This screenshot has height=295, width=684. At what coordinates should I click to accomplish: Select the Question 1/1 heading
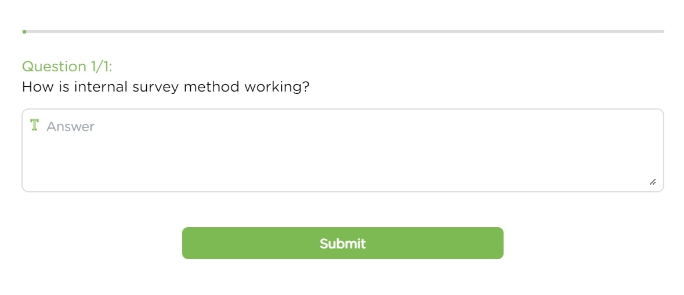click(x=67, y=67)
